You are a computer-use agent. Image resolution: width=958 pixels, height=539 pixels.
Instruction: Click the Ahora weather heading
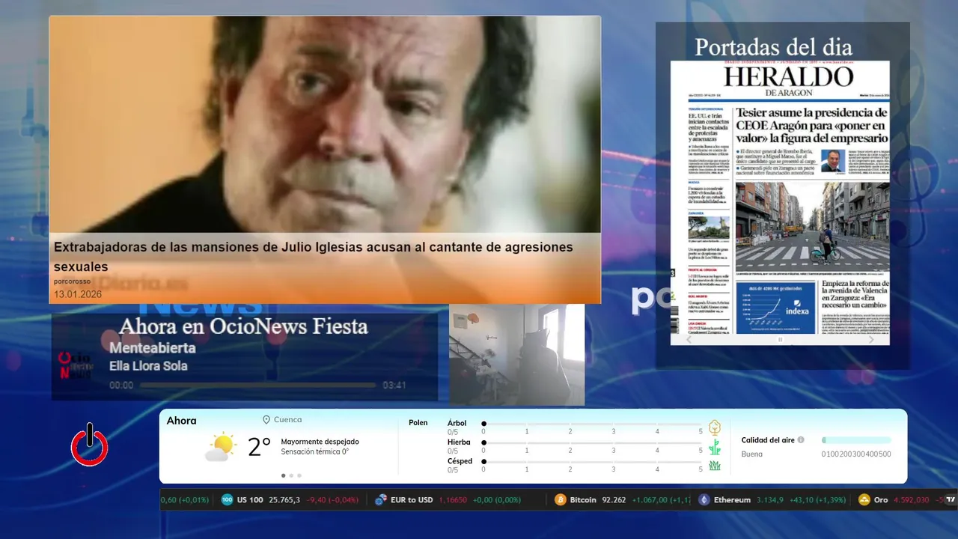tap(182, 421)
